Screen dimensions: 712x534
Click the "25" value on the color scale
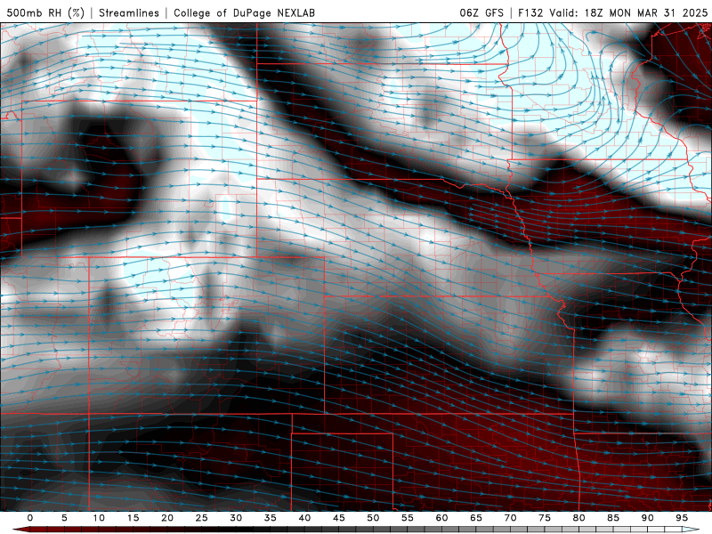click(202, 518)
